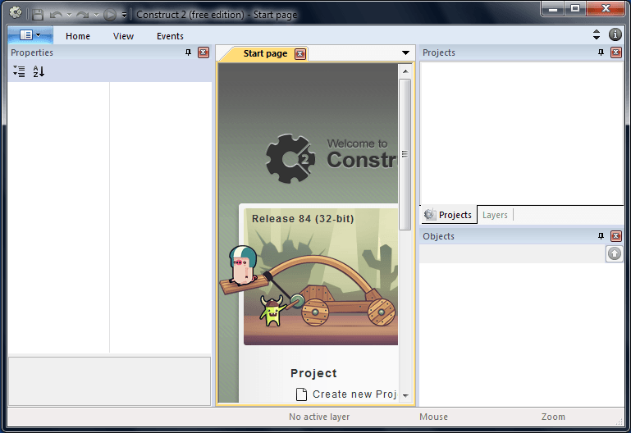Screen dimensions: 631x433
Task: Close the Start page tab
Action: [x=300, y=54]
